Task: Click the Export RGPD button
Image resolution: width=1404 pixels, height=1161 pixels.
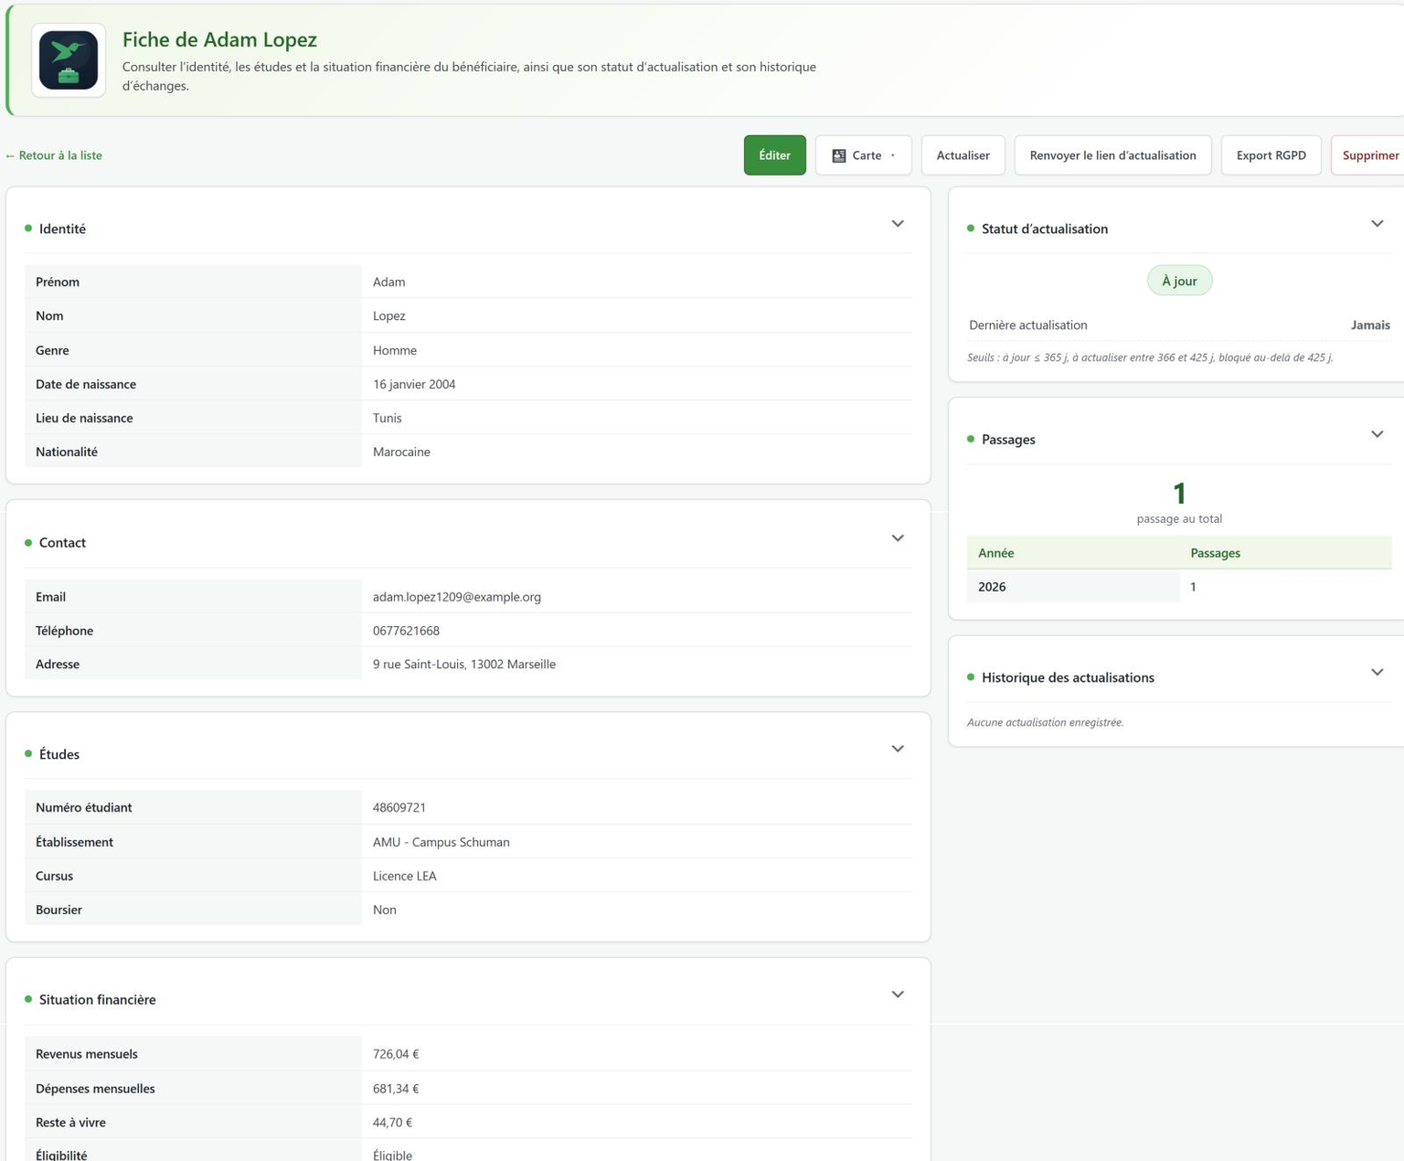Action: coord(1271,155)
